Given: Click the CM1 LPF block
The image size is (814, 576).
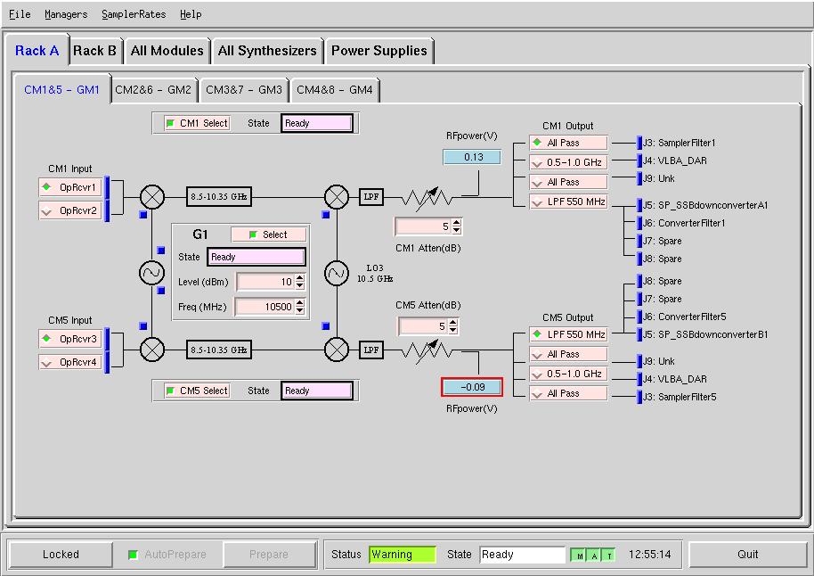Looking at the screenshot, I should (371, 196).
